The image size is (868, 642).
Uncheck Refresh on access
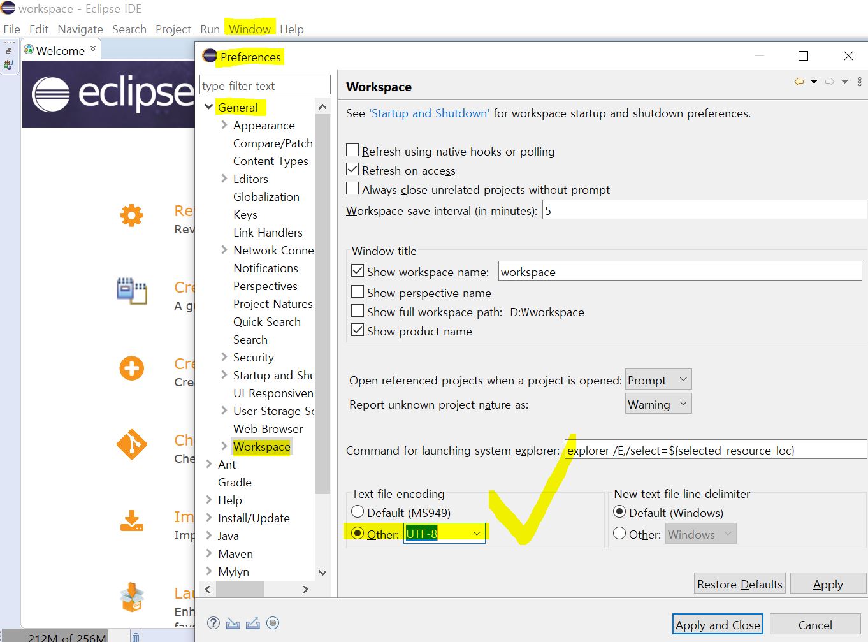pyautogui.click(x=352, y=170)
